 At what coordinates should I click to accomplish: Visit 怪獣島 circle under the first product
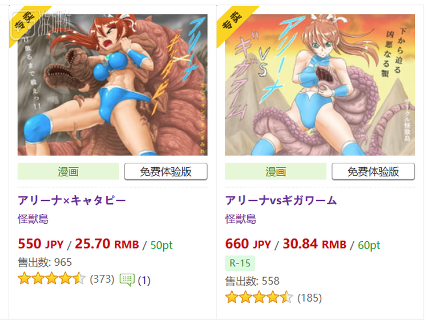[33, 219]
